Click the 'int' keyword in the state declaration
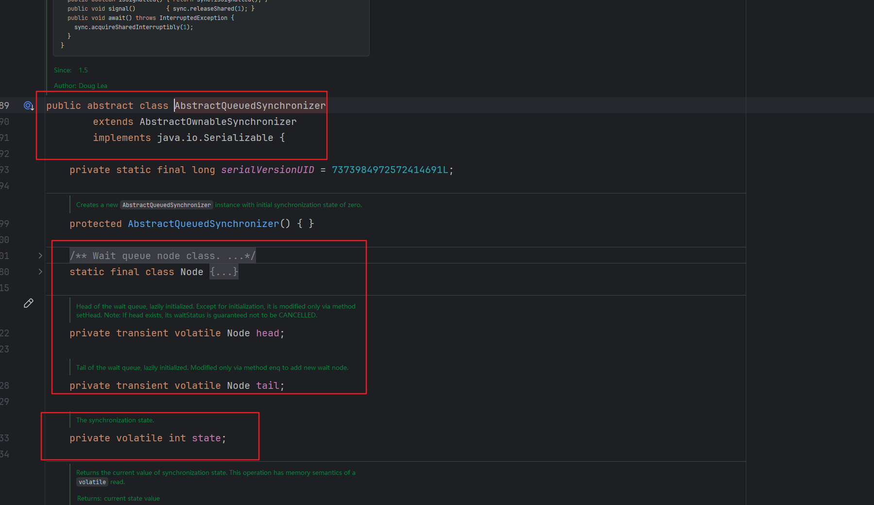874x505 pixels. pos(177,438)
